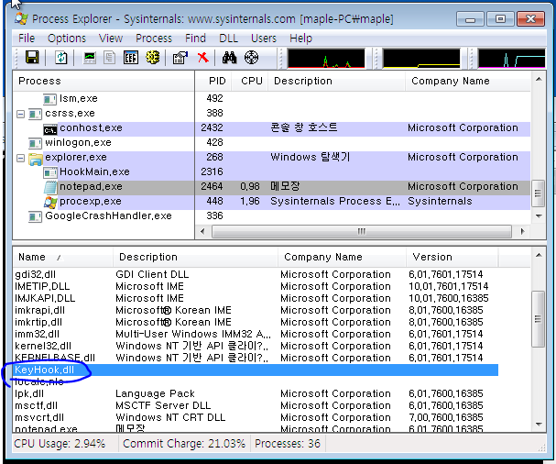This screenshot has height=464, width=556.
Task: Select the msvcrt.dll entry
Action: (256, 417)
